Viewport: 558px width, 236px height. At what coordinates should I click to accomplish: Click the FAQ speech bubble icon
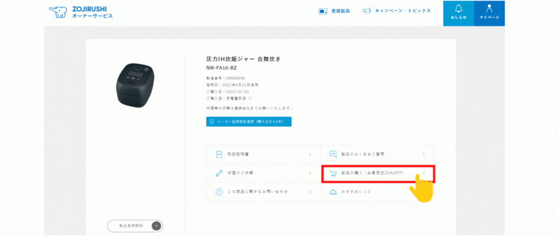333,154
